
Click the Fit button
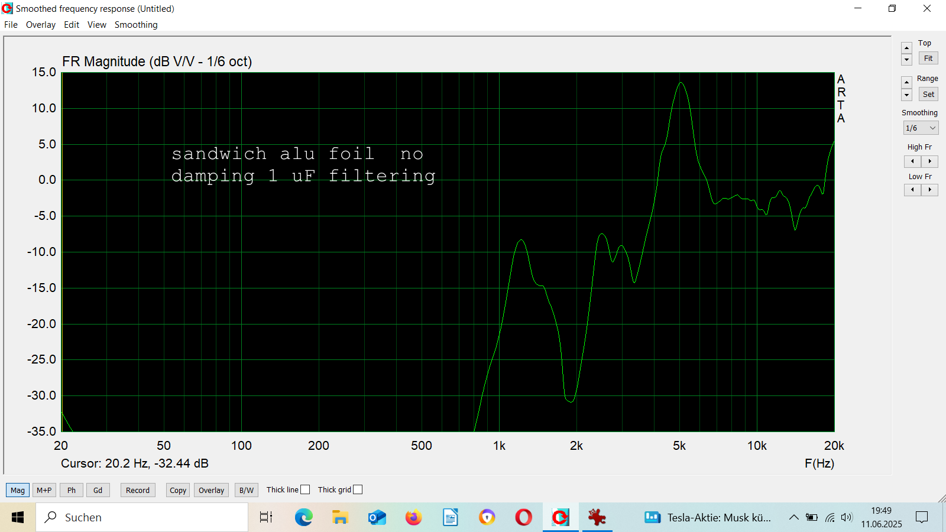(x=928, y=59)
